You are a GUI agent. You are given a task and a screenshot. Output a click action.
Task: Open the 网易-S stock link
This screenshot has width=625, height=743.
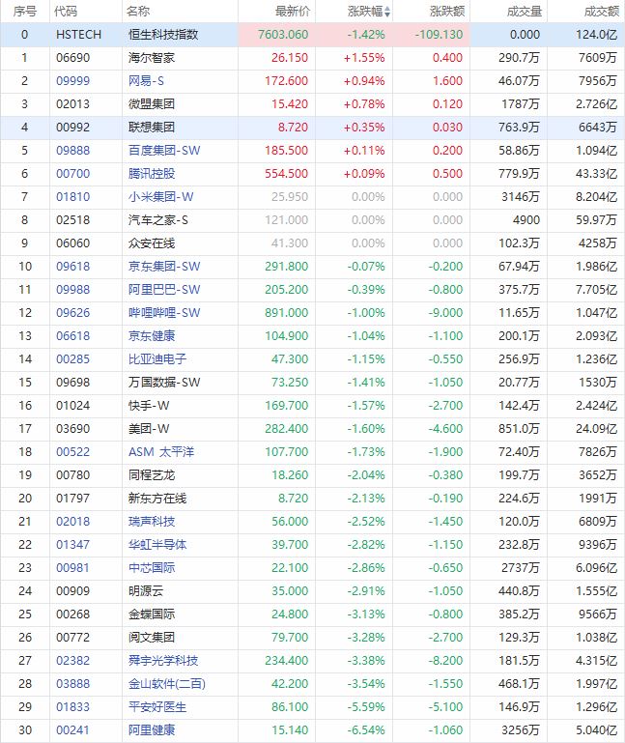click(146, 81)
